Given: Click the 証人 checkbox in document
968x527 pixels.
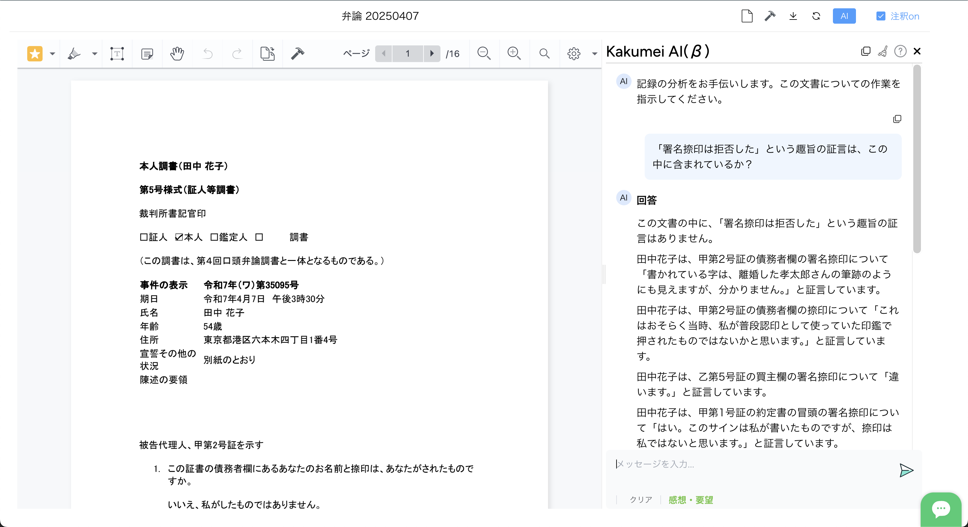Looking at the screenshot, I should pos(143,237).
